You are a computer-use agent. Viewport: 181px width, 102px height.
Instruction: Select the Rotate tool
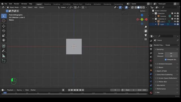(4, 31)
